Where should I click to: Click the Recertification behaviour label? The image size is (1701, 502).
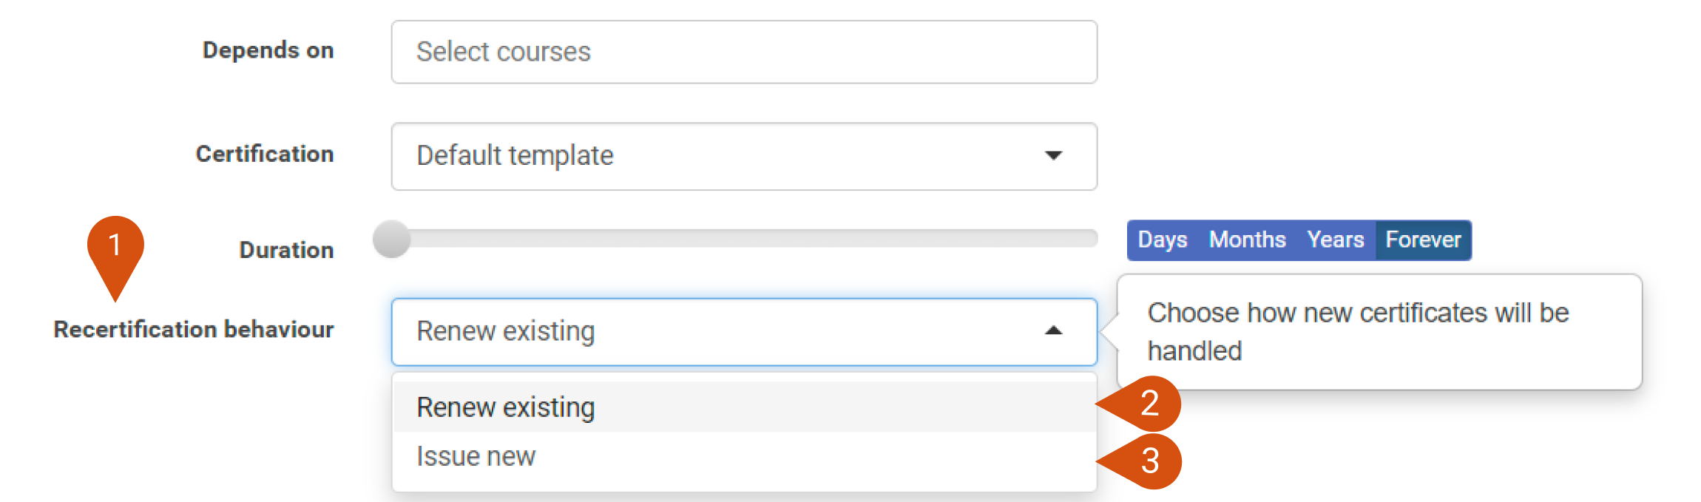[194, 329]
